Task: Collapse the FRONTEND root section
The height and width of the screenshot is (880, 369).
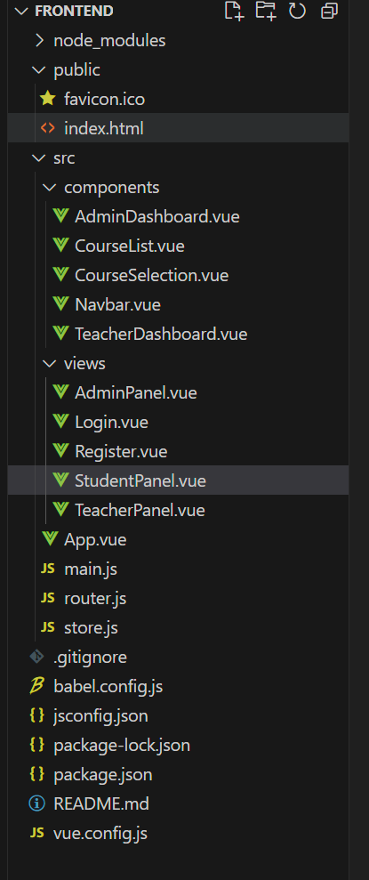Action: [x=20, y=12]
